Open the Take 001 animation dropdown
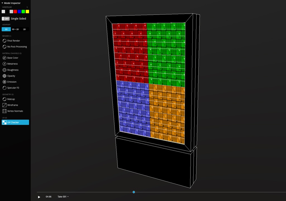The width and height of the screenshot is (286, 201). click(x=63, y=197)
